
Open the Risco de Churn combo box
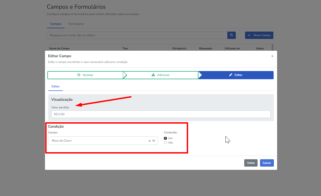(98, 141)
